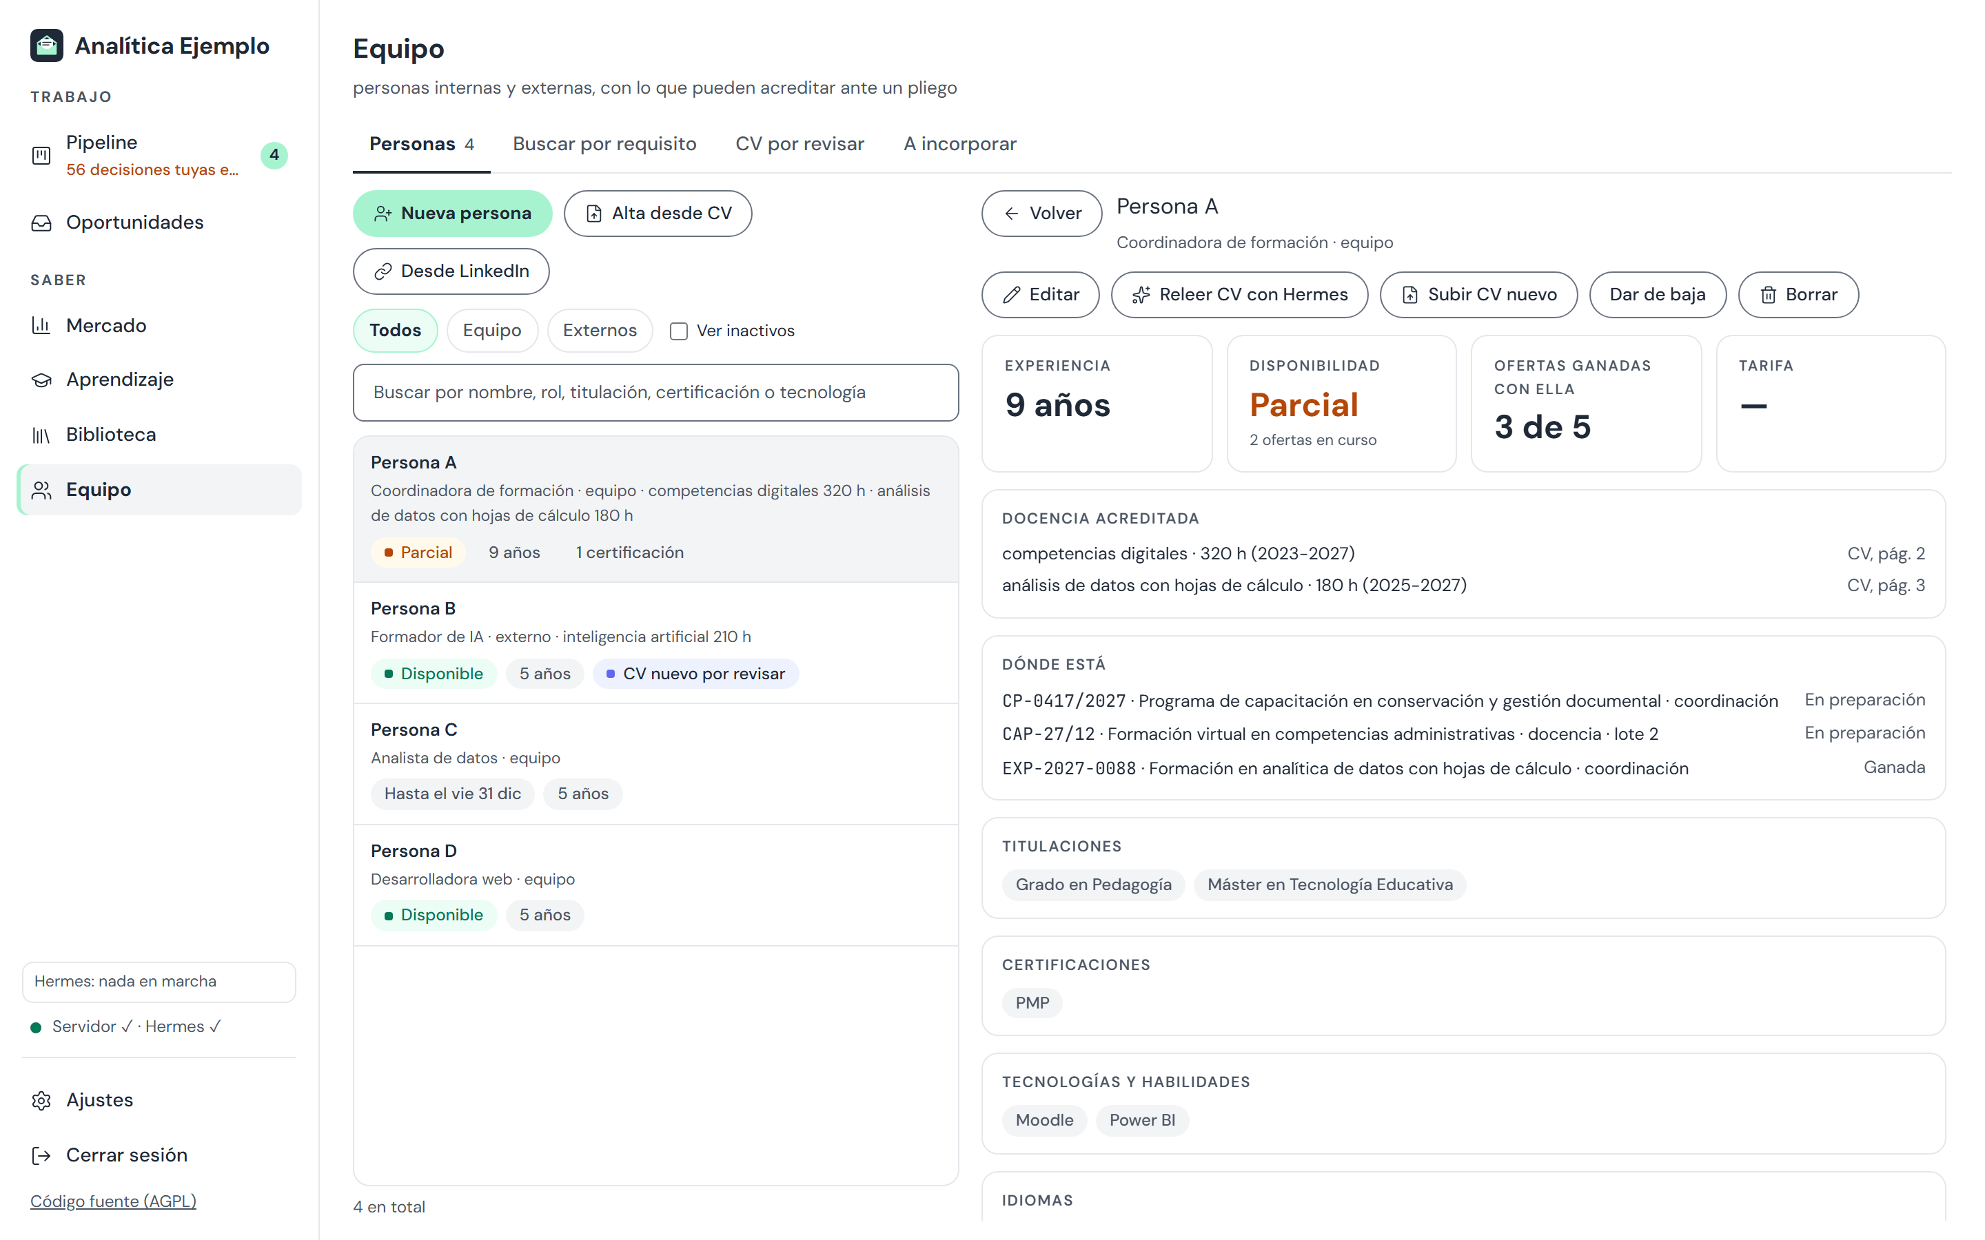Click the Máster en Tecnología Educativa chip
Image resolution: width=1985 pixels, height=1240 pixels.
pos(1330,885)
